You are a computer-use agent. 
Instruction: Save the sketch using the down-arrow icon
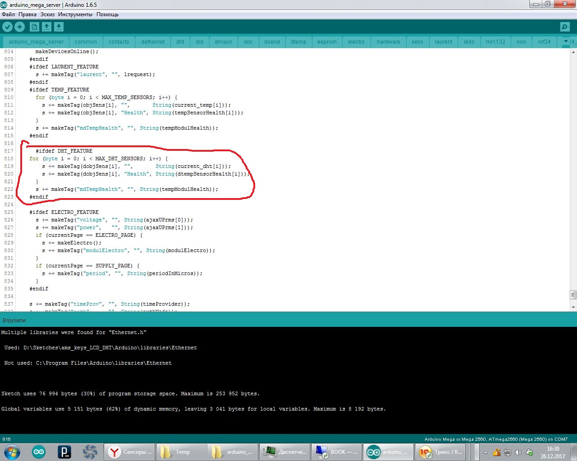(59, 27)
